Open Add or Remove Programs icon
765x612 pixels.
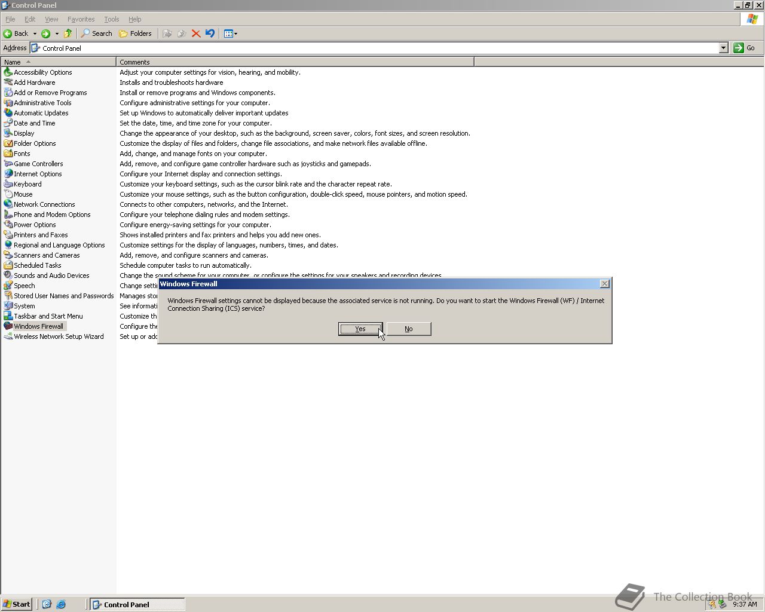[8, 93]
